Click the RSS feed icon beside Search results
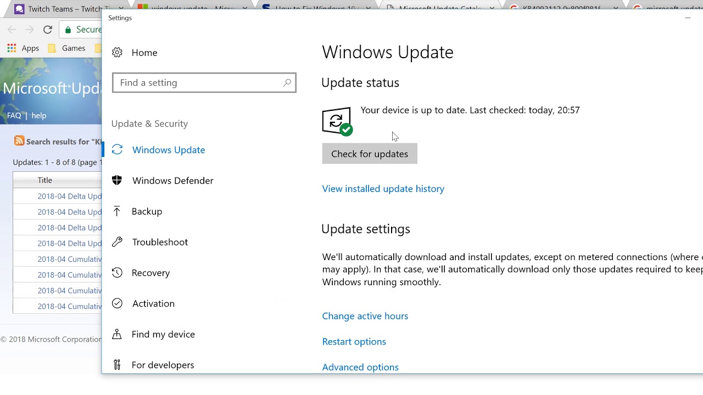Viewport: 703px width, 395px height. [19, 141]
